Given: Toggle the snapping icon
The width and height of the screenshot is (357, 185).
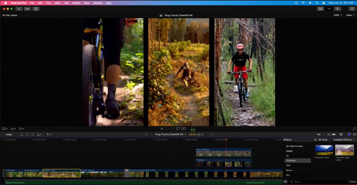Looking at the screenshot, I should pyautogui.click(x=334, y=135).
